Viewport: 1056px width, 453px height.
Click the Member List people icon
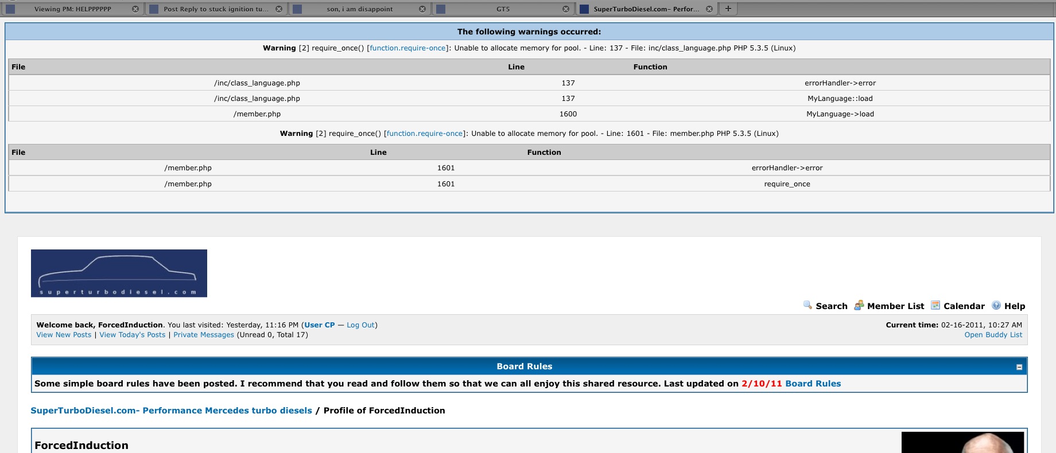[859, 305]
